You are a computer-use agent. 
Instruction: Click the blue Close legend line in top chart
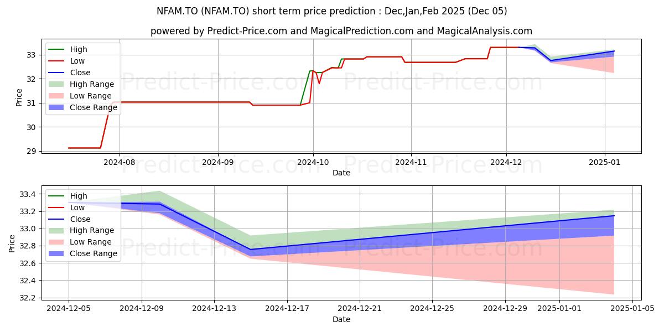(58, 73)
